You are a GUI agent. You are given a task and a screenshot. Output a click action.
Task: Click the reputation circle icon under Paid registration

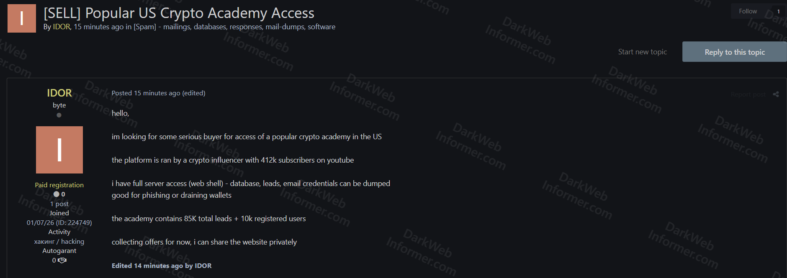57,194
